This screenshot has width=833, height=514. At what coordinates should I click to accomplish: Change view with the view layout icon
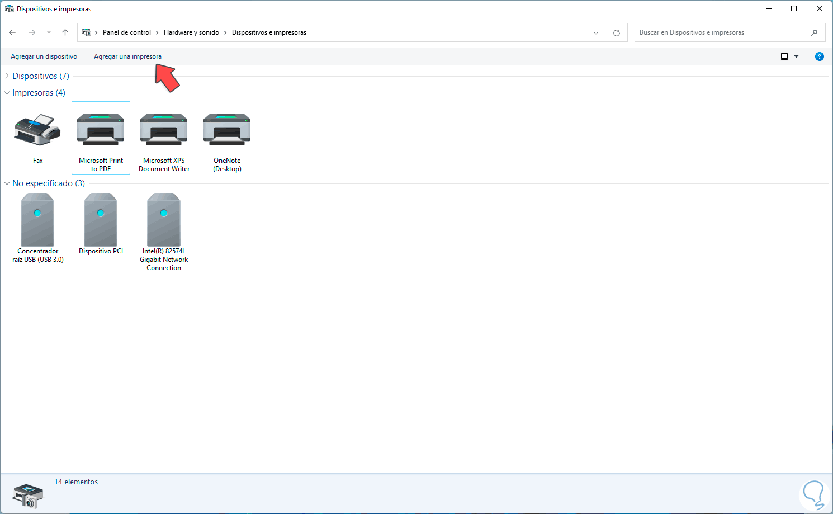click(x=784, y=56)
